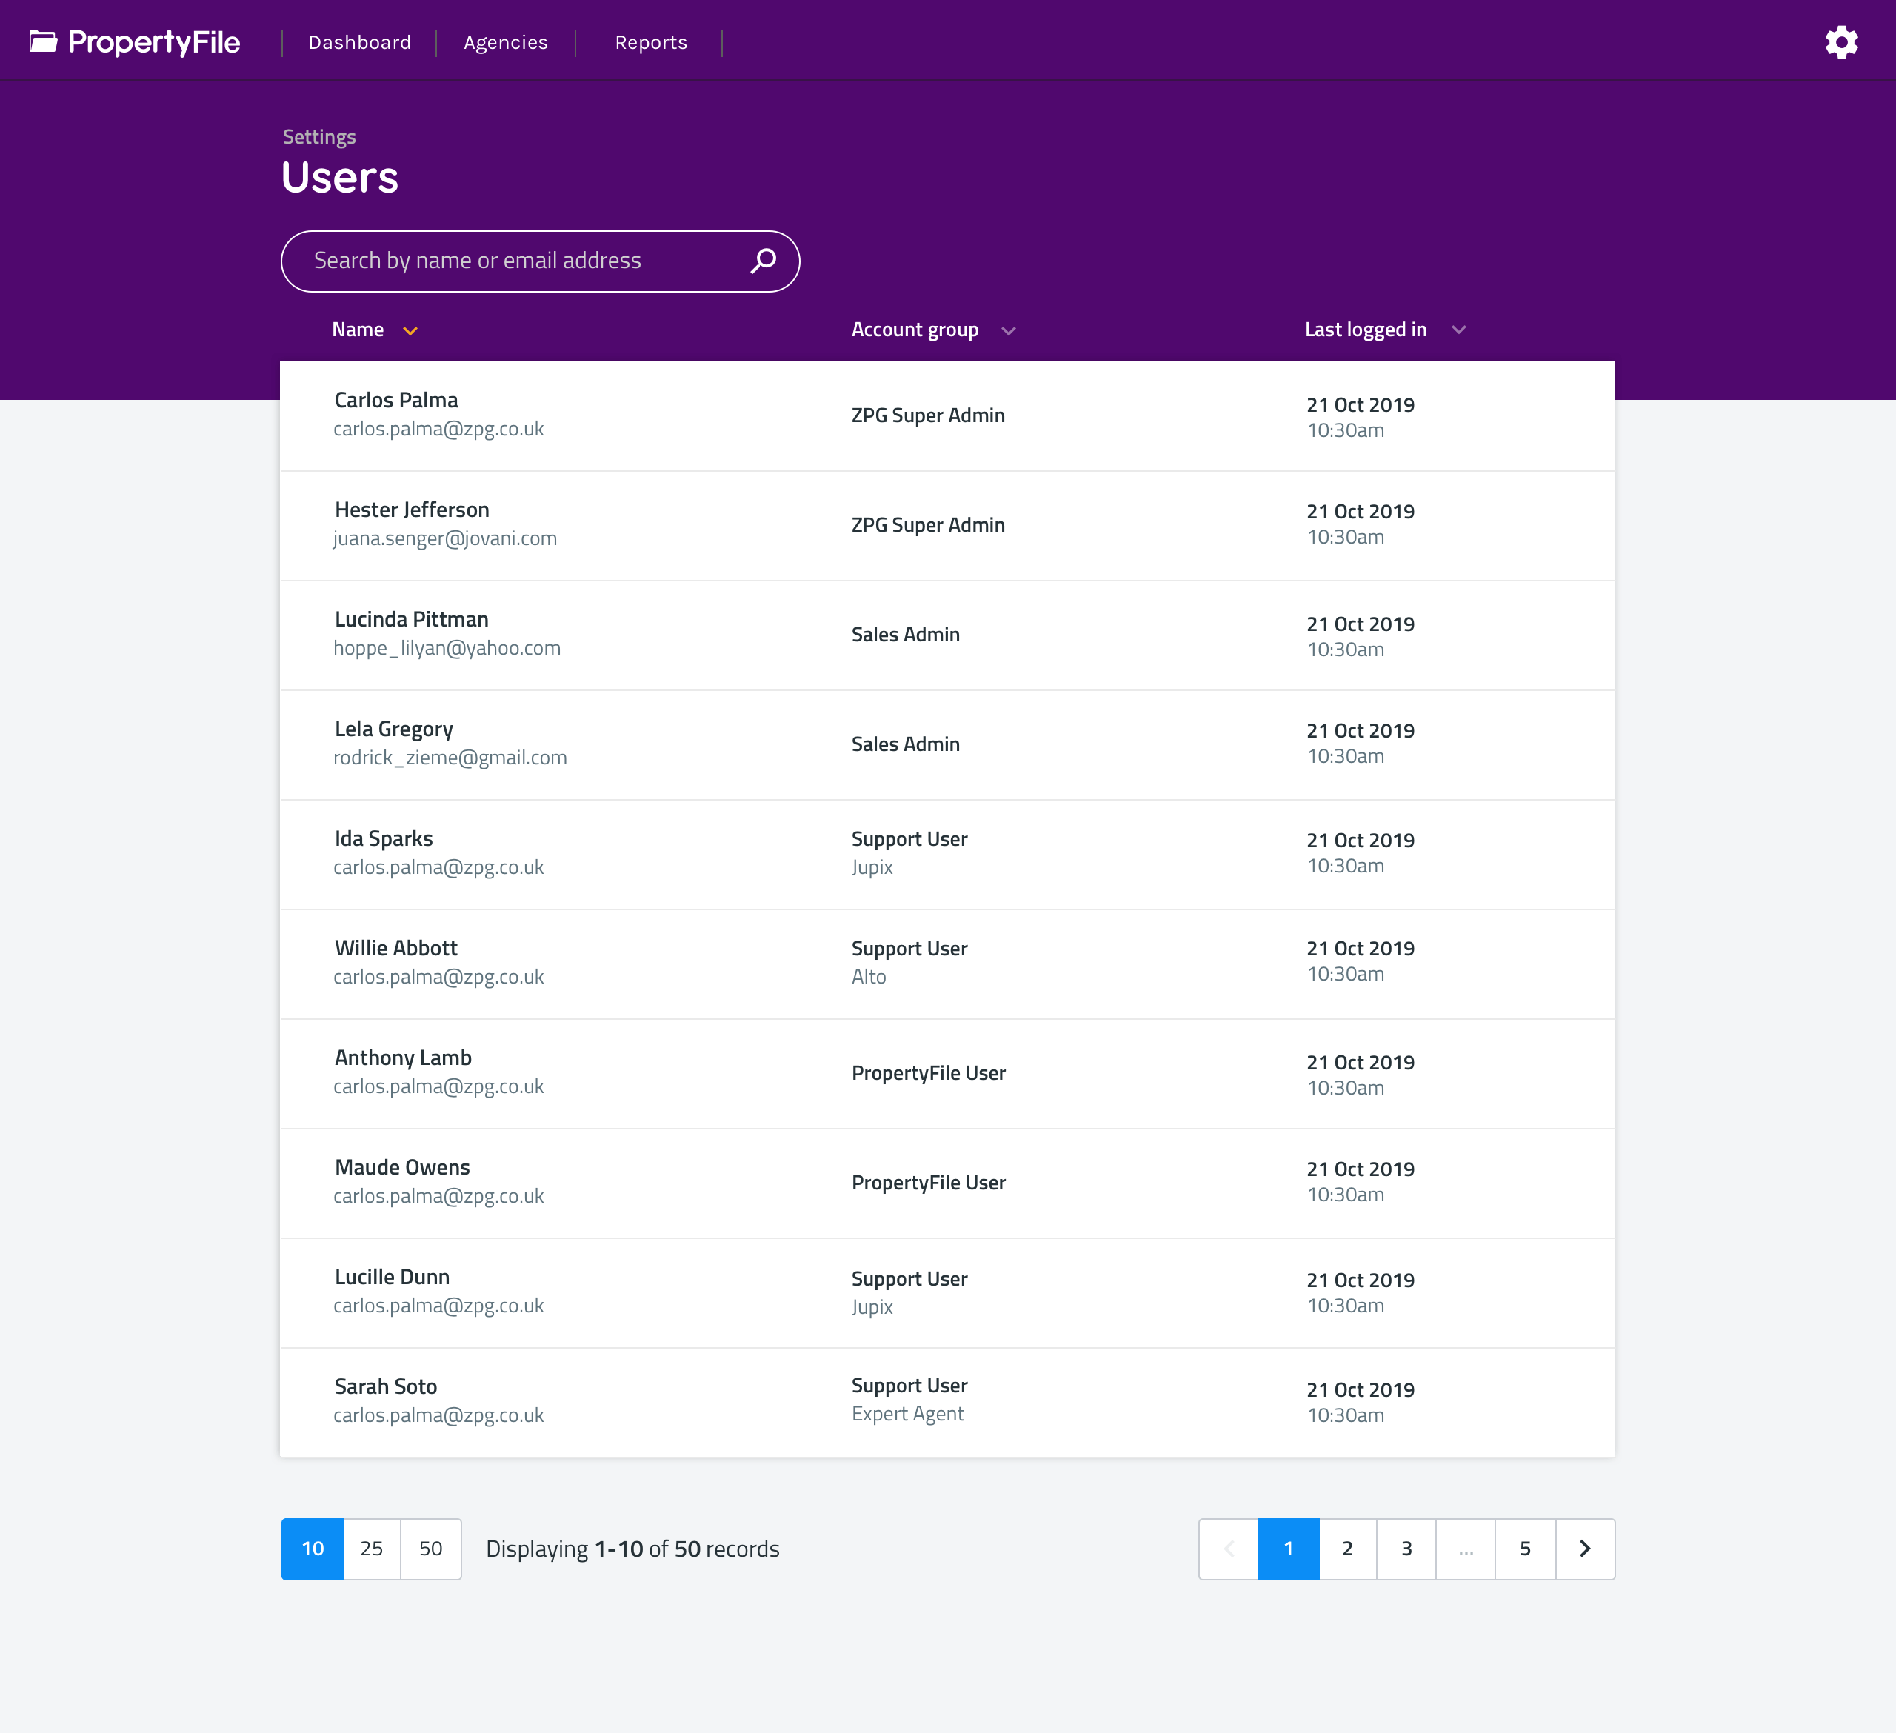Open the Dashboard menu item

tap(359, 42)
